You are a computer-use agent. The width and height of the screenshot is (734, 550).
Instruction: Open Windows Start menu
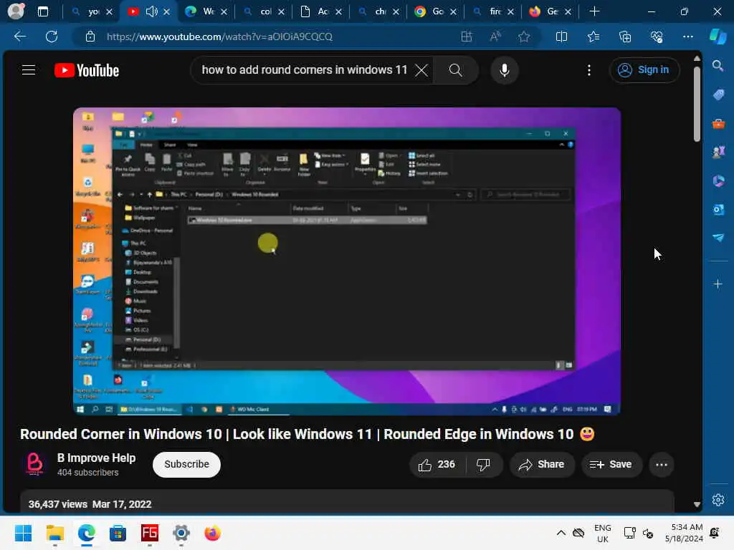[x=23, y=533]
